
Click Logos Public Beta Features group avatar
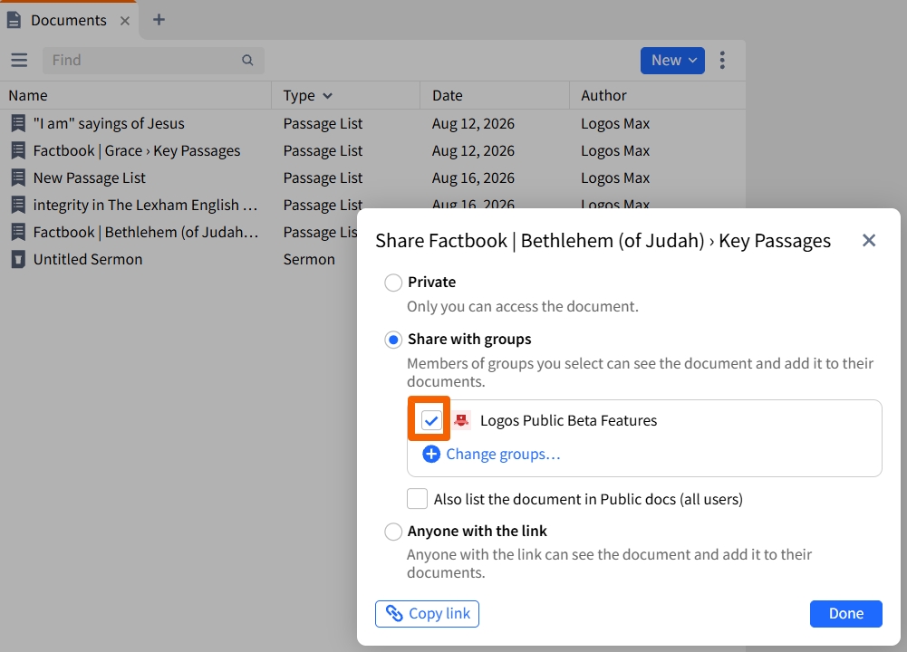click(461, 420)
